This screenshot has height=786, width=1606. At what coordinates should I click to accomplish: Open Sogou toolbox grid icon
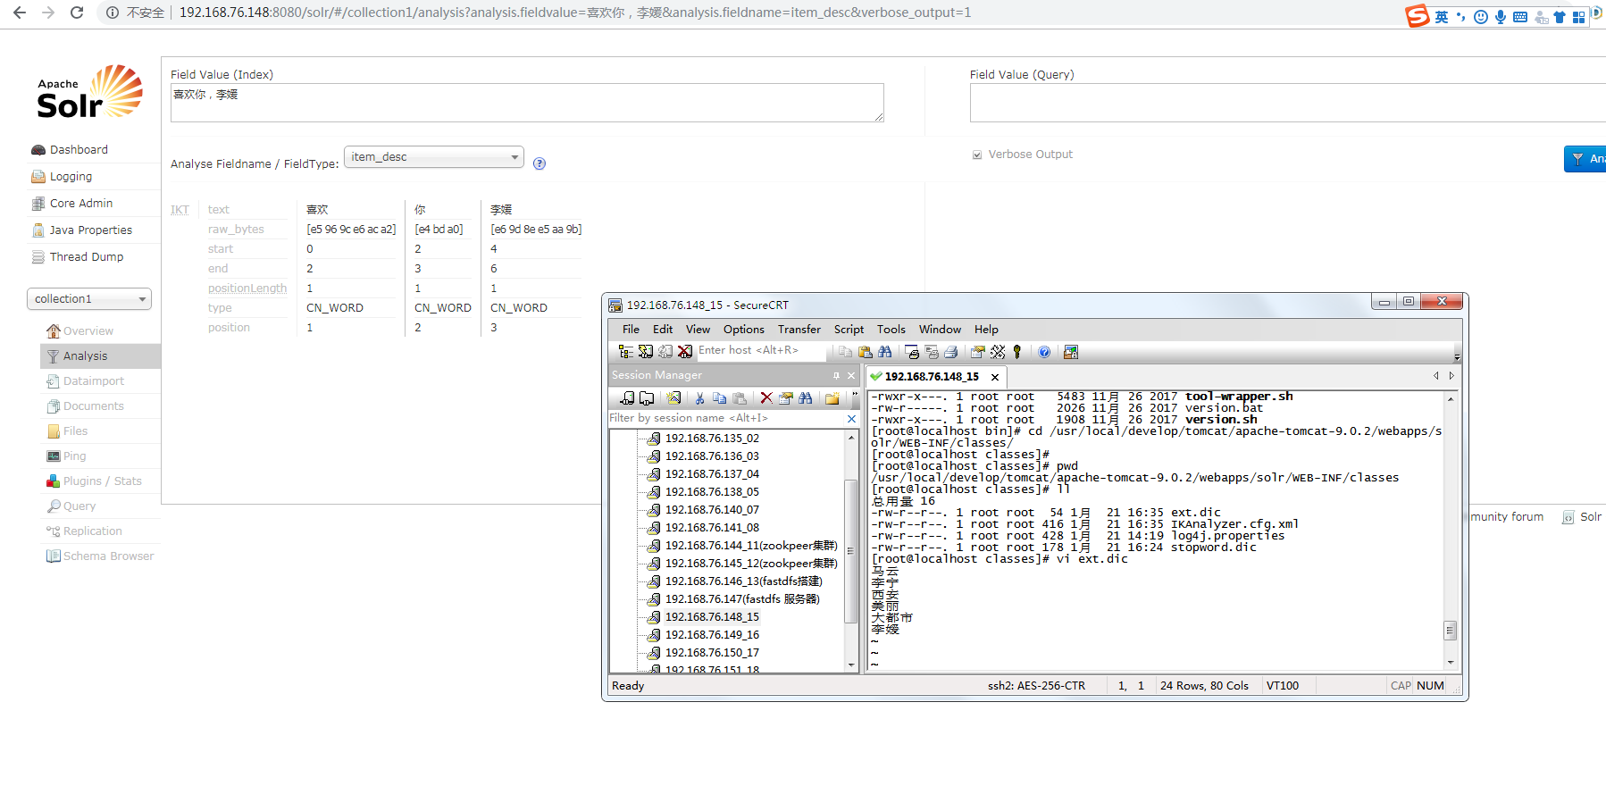click(x=1578, y=17)
